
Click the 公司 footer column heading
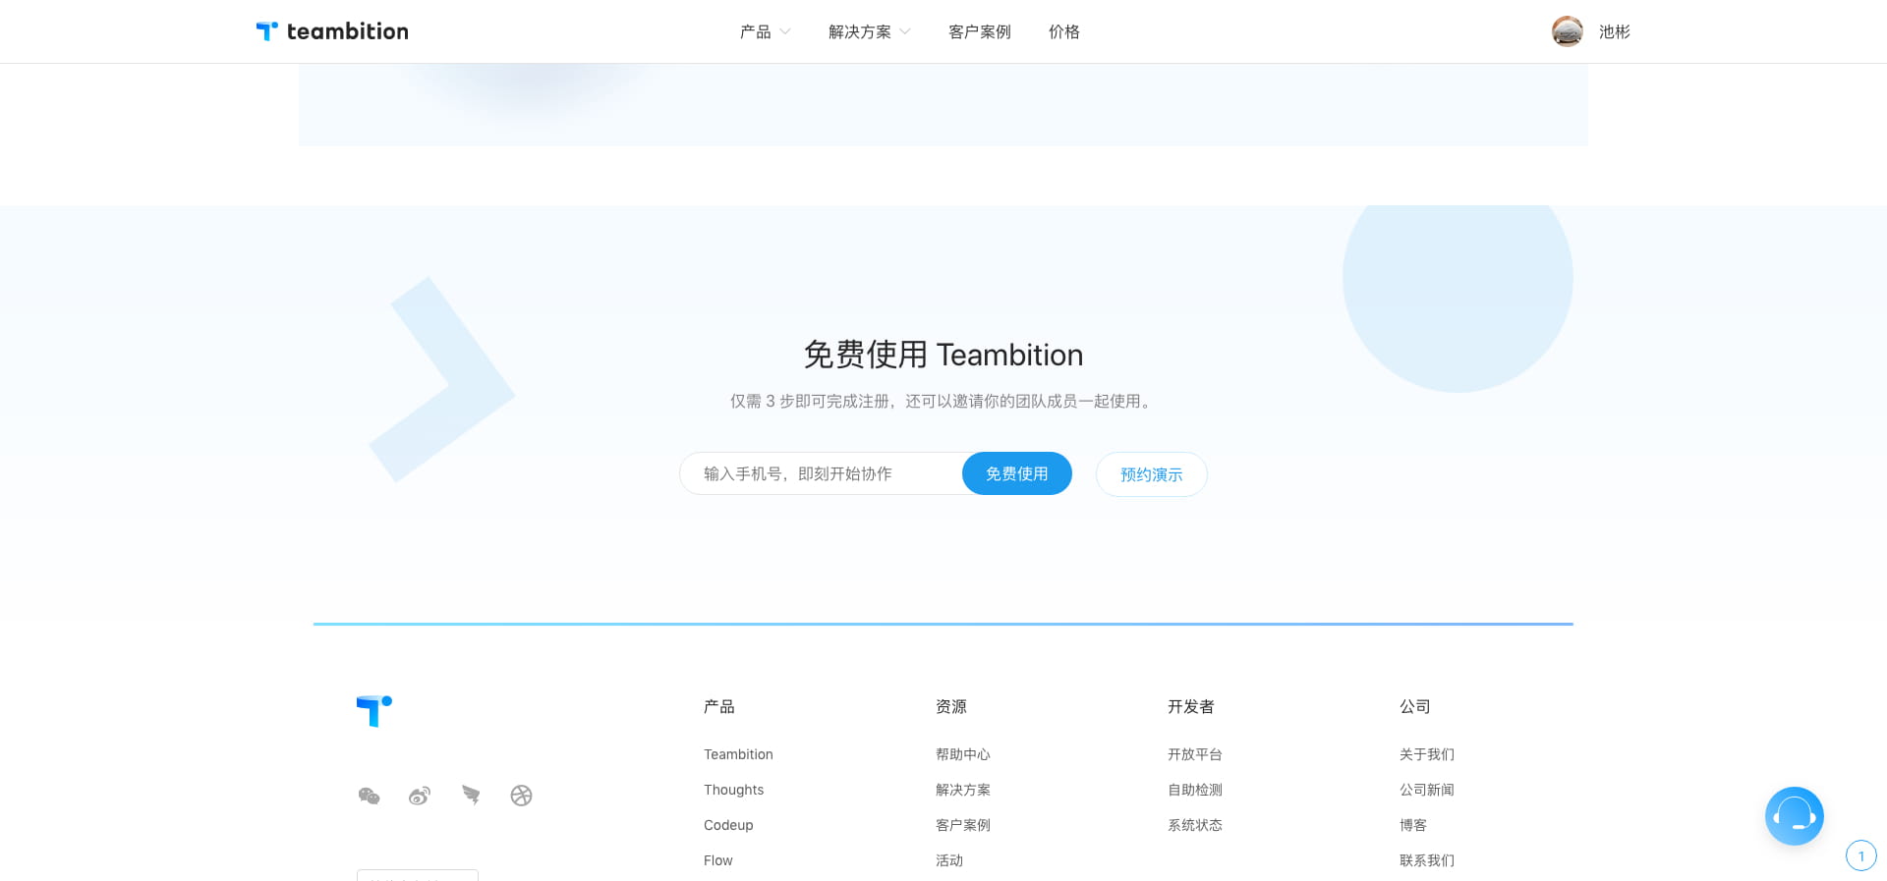click(1415, 706)
